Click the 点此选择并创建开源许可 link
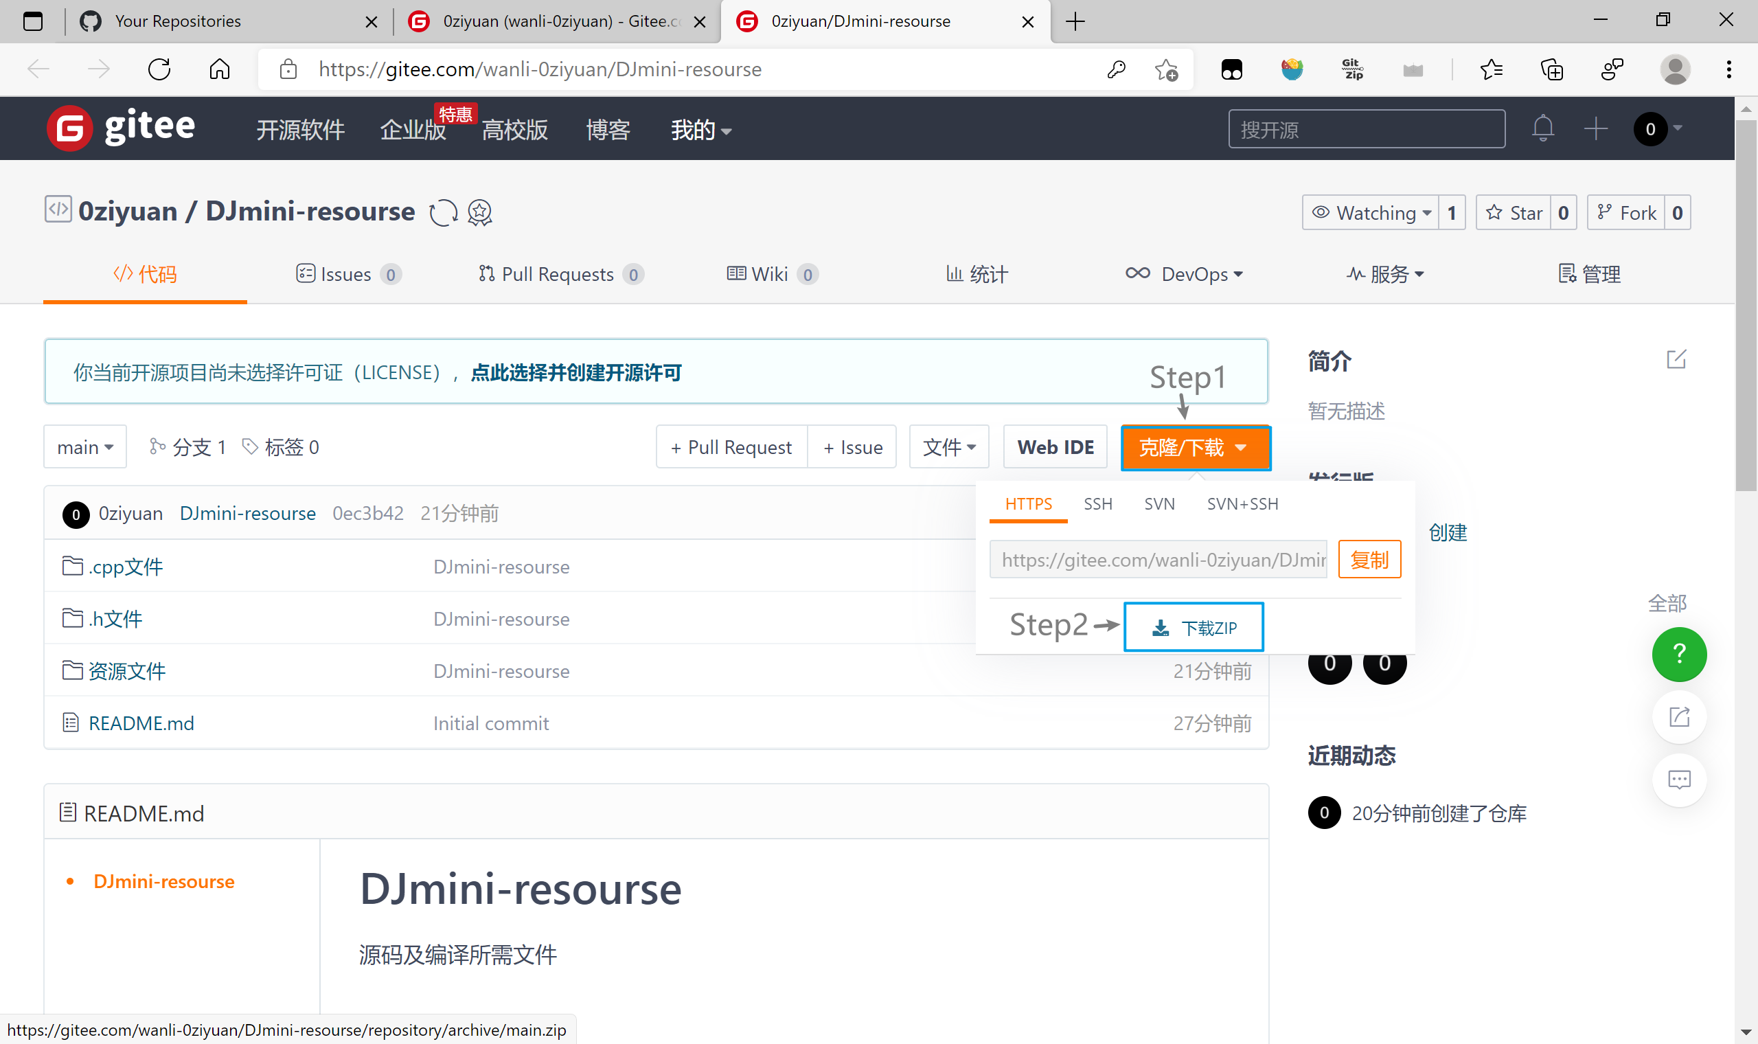The width and height of the screenshot is (1758, 1044). coord(576,372)
